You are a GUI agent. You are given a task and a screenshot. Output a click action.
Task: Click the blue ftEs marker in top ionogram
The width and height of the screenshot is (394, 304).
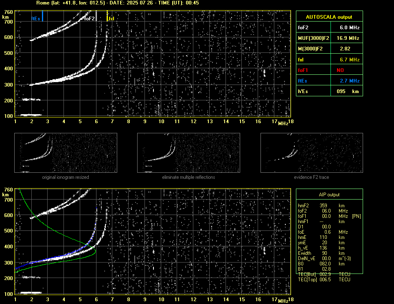[42, 16]
